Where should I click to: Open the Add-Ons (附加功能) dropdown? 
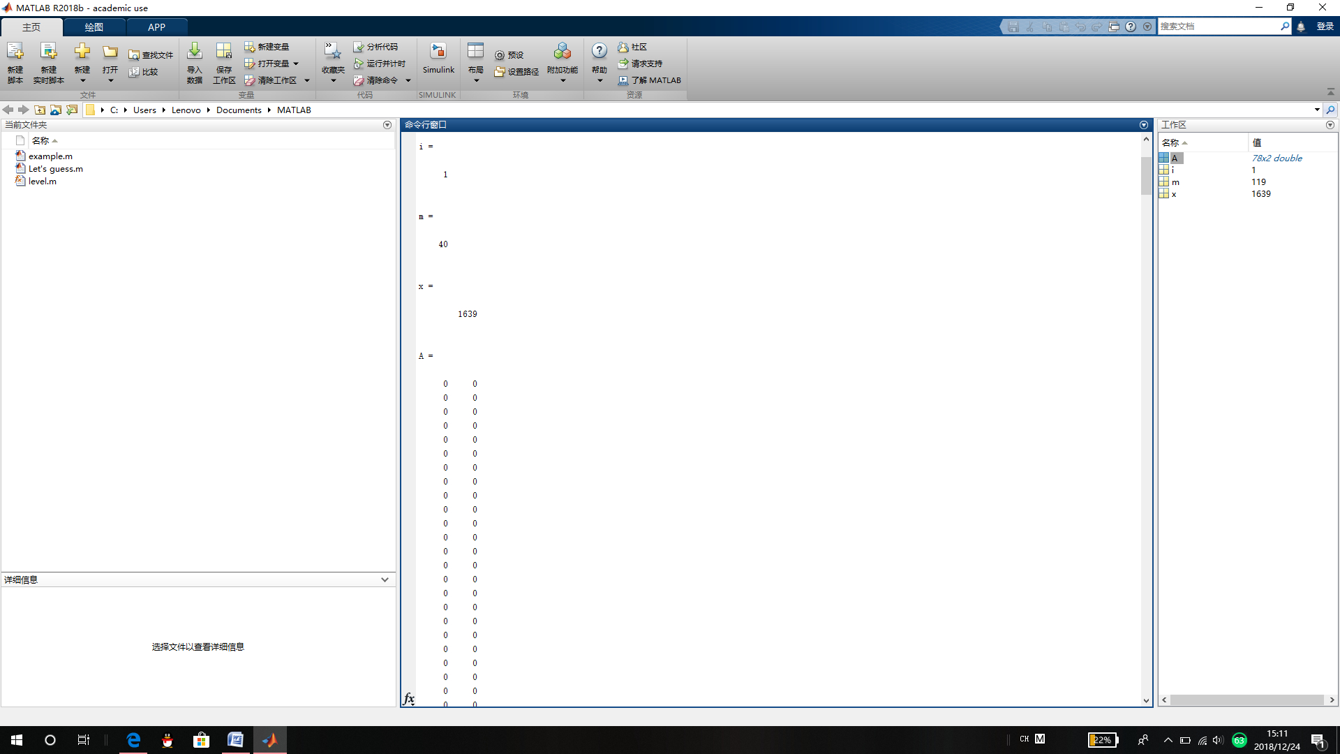(563, 80)
